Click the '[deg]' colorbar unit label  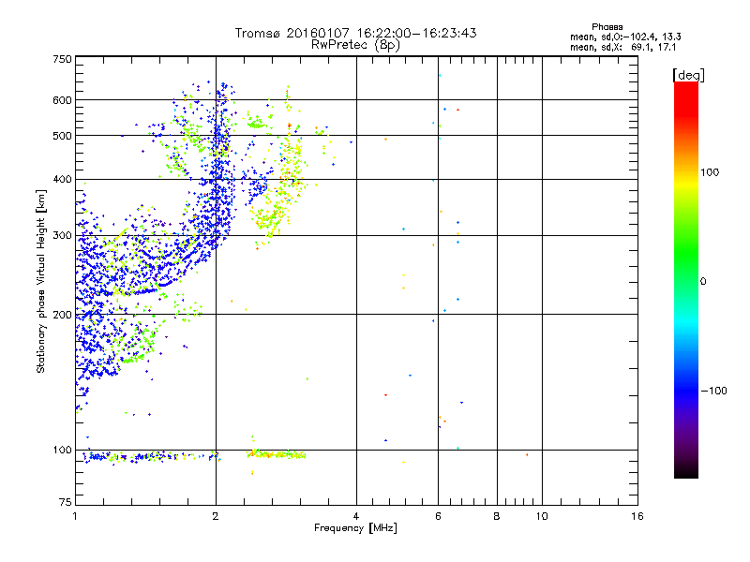tap(688, 75)
